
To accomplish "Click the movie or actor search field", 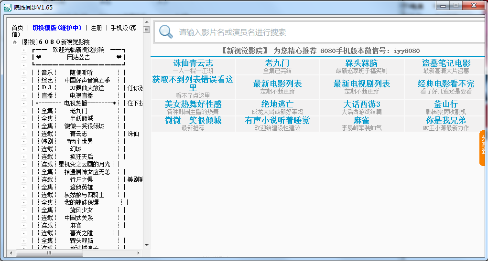I will (315, 32).
